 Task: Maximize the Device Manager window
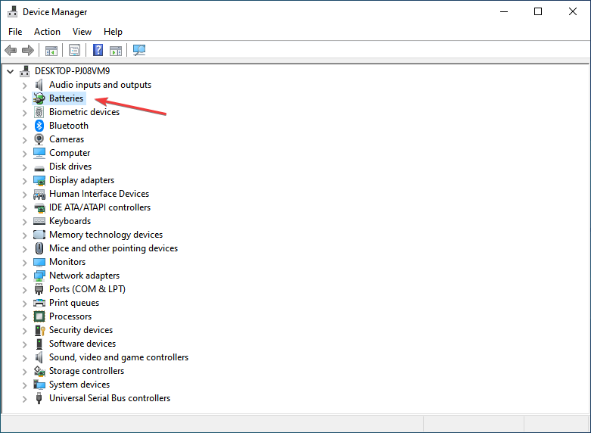coord(538,11)
